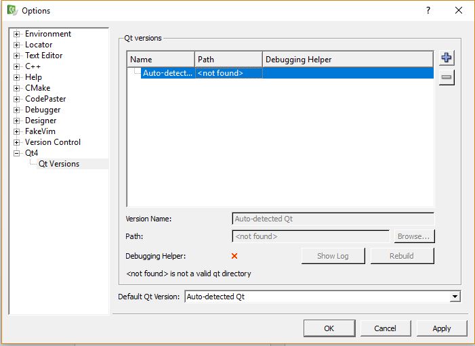The width and height of the screenshot is (475, 346).
Task: Click the Cancel button
Action: (x=386, y=328)
